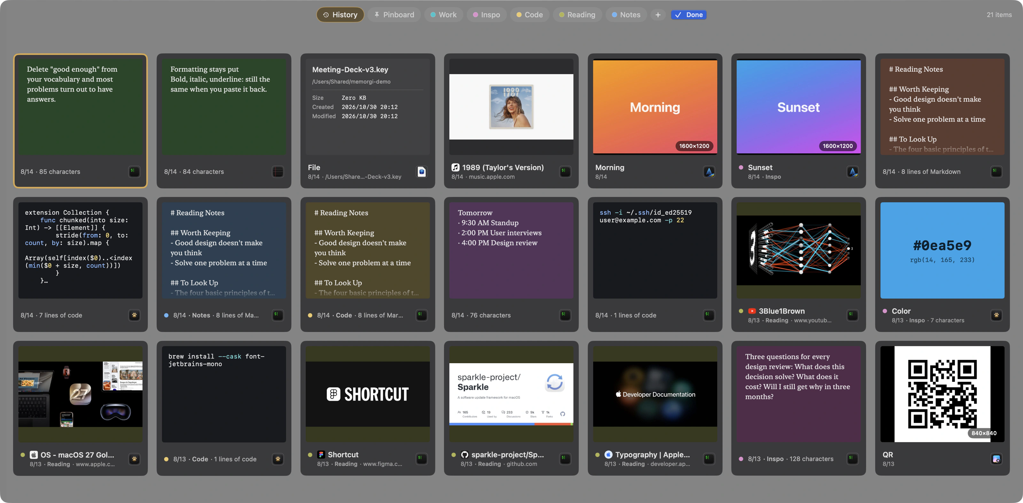The width and height of the screenshot is (1023, 503).
Task: Open the Code pinboard tab
Action: click(529, 15)
